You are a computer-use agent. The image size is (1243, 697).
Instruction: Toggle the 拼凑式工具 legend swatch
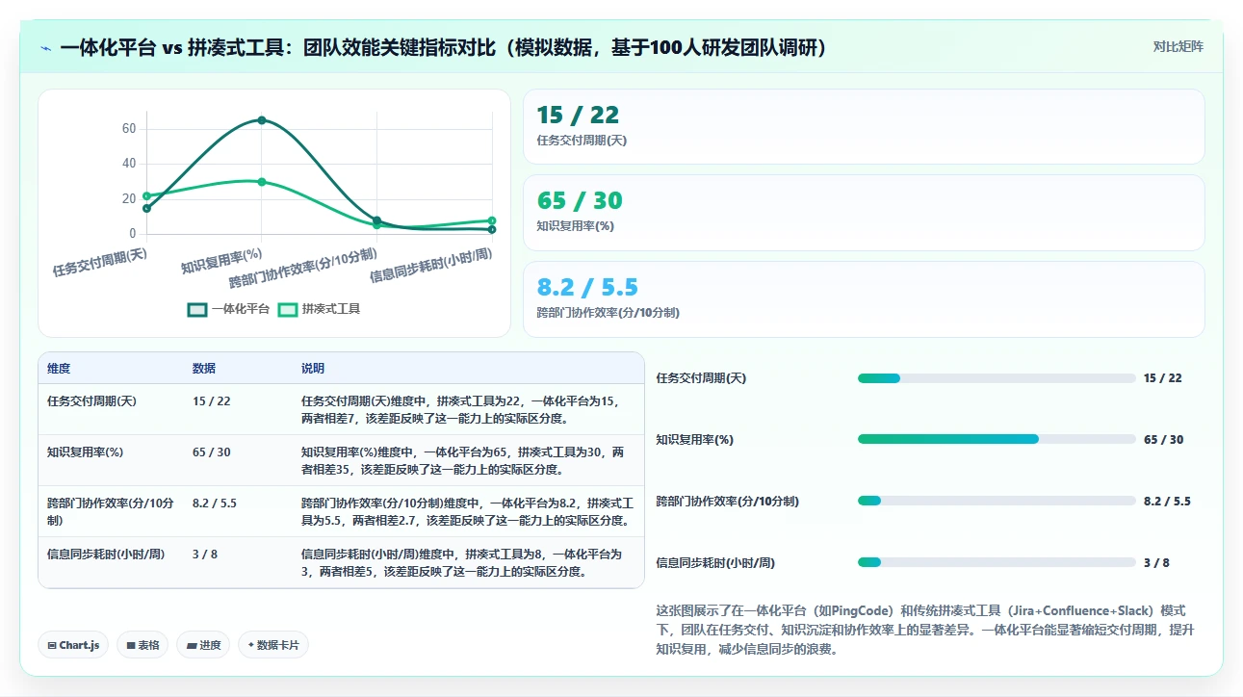[x=287, y=310]
